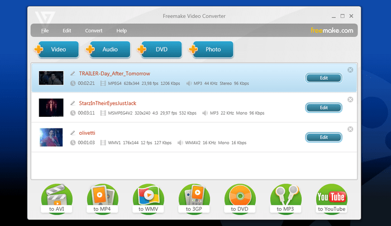Burn files with the to DVD icon
This screenshot has height=226, width=391.
tap(240, 199)
